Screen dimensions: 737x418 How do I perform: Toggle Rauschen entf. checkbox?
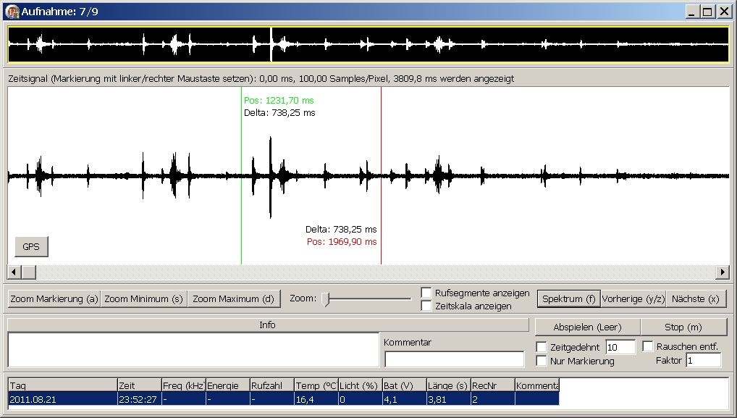648,347
